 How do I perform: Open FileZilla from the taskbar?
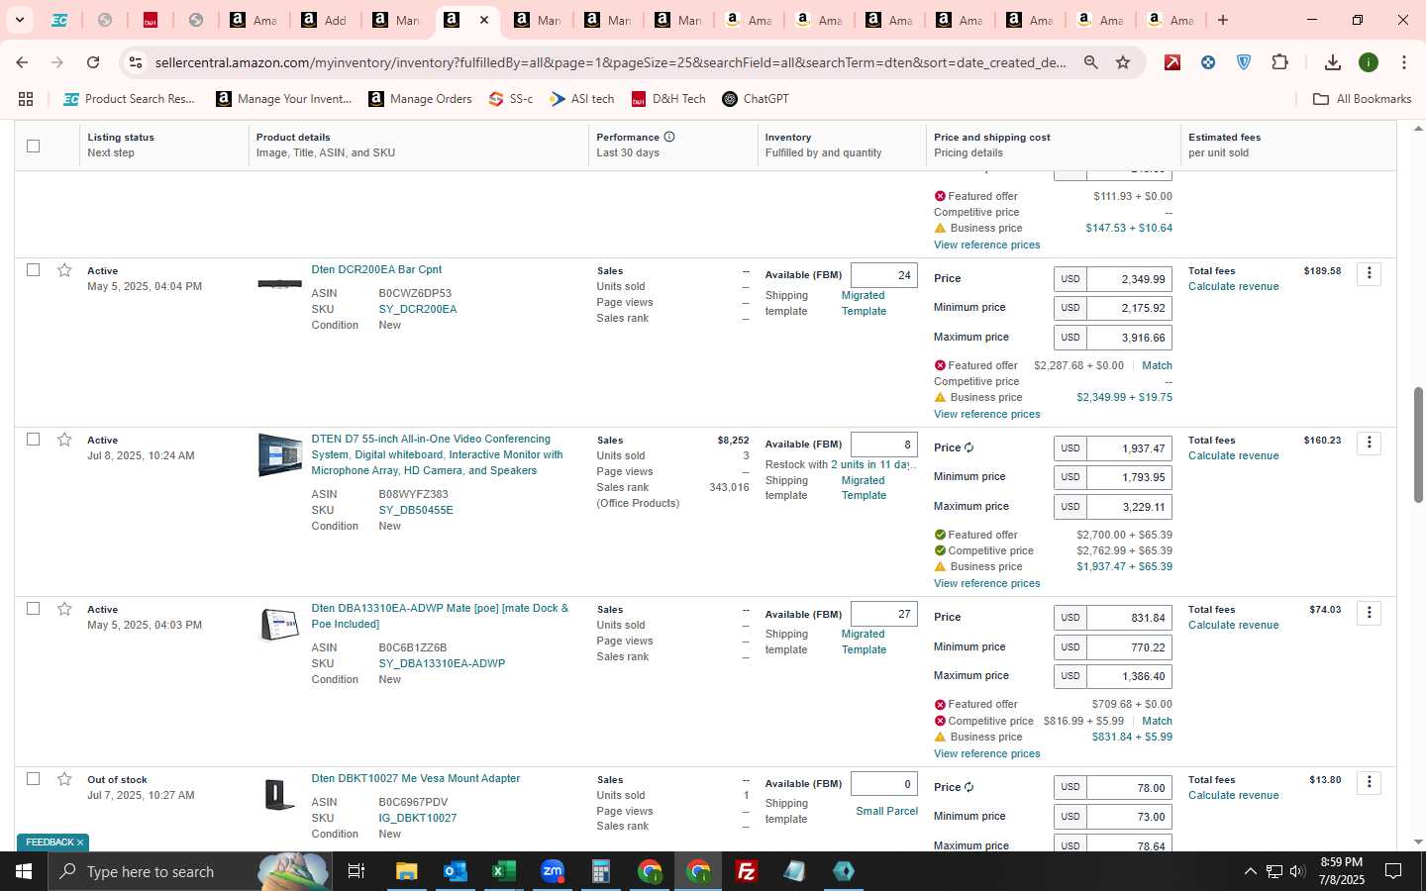tap(747, 871)
